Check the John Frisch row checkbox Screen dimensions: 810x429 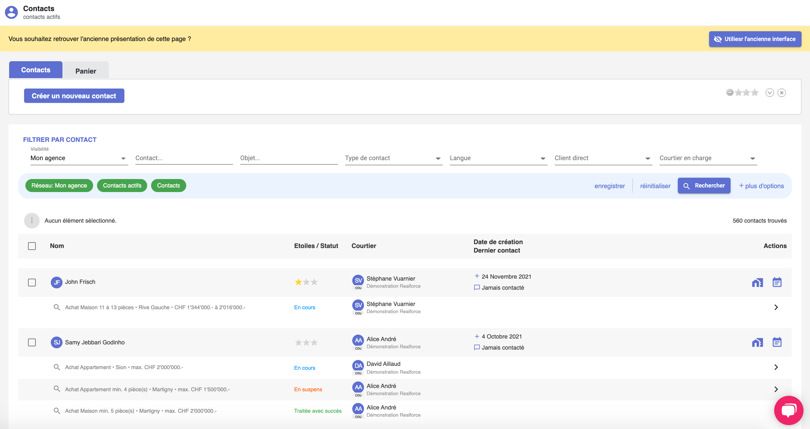point(32,283)
